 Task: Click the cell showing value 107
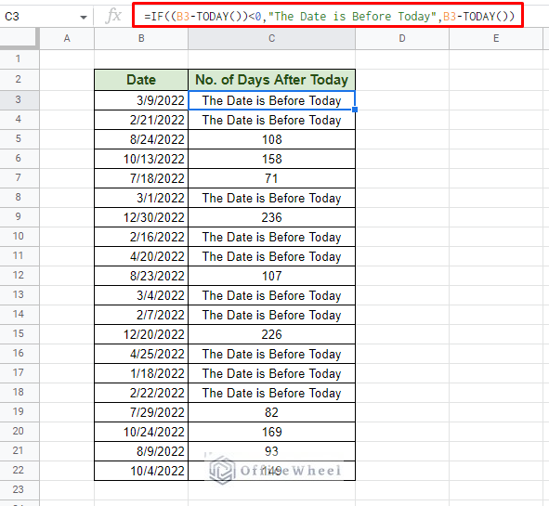[x=271, y=276]
